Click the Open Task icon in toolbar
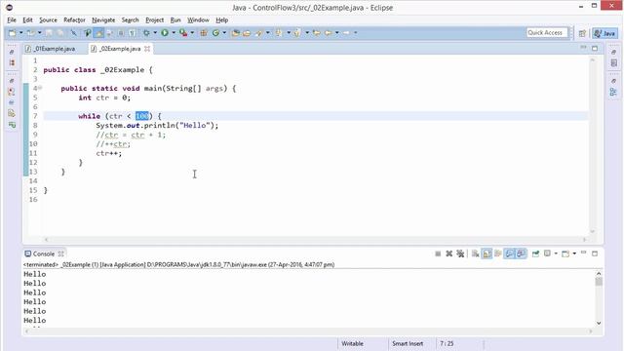 pos(247,33)
